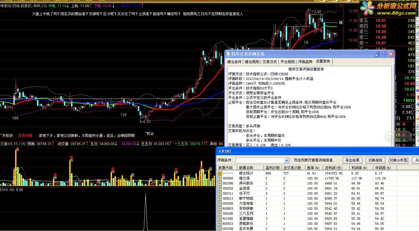419x231 pixels.
Task: Select the 亚星锚链 row name
Action: [x=246, y=219]
